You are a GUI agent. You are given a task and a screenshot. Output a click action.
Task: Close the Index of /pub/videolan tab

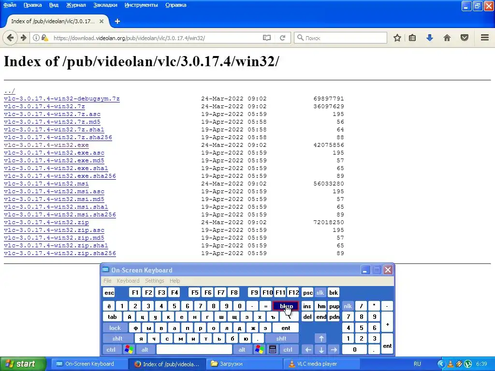click(x=102, y=21)
